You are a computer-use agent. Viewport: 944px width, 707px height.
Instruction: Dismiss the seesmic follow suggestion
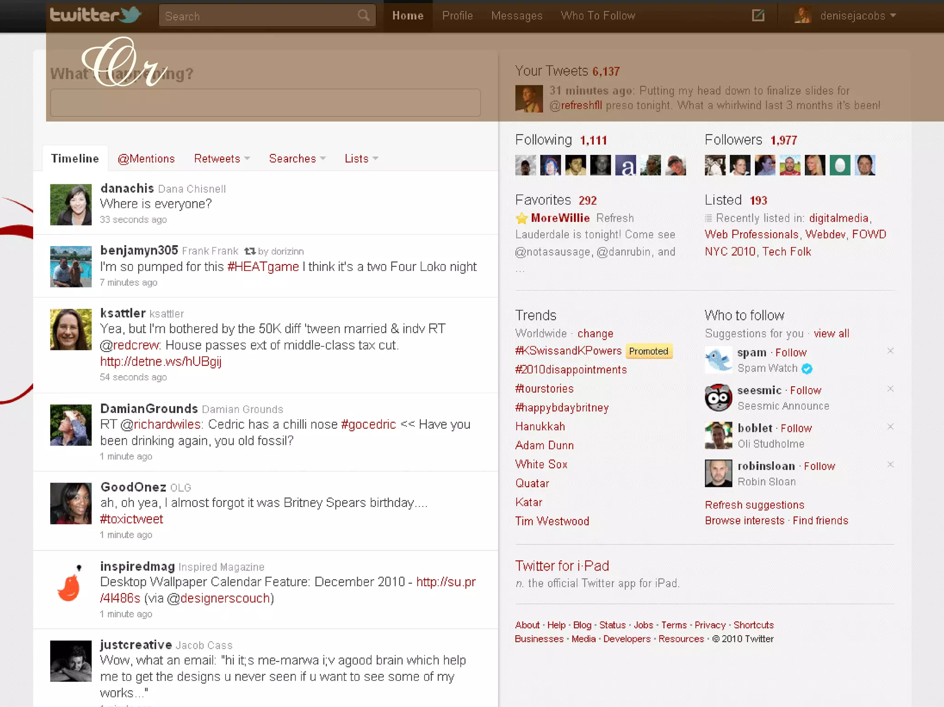tap(891, 389)
